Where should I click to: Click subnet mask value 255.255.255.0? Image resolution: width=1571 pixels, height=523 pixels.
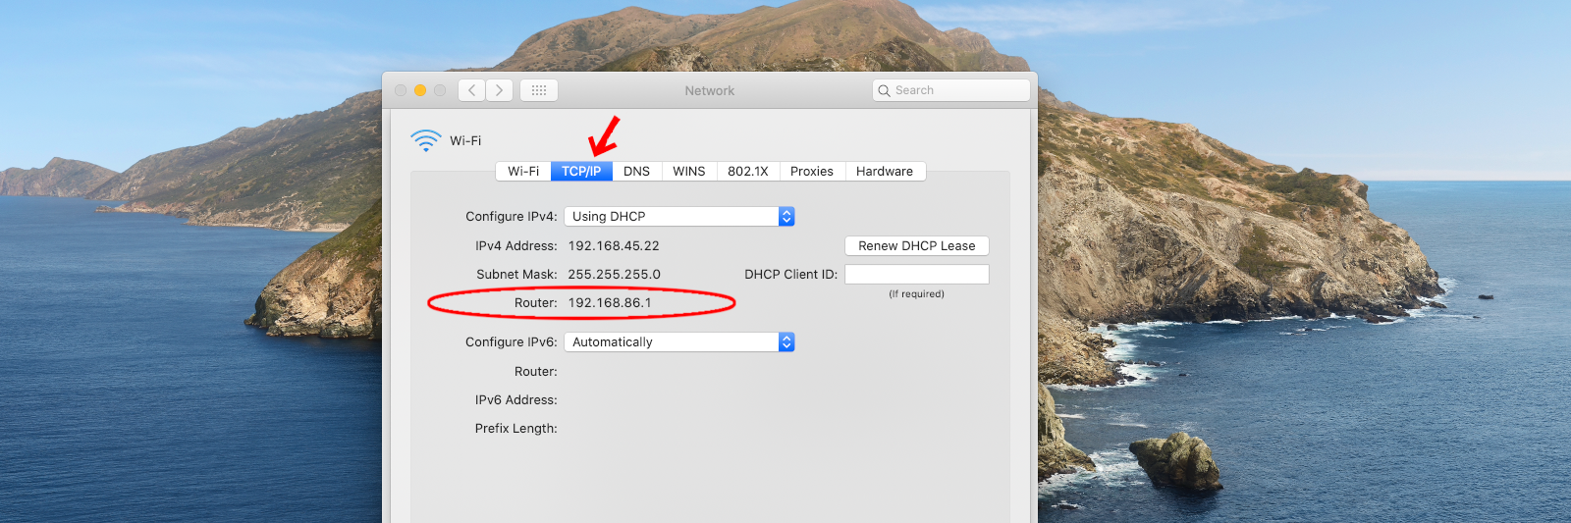coord(614,274)
